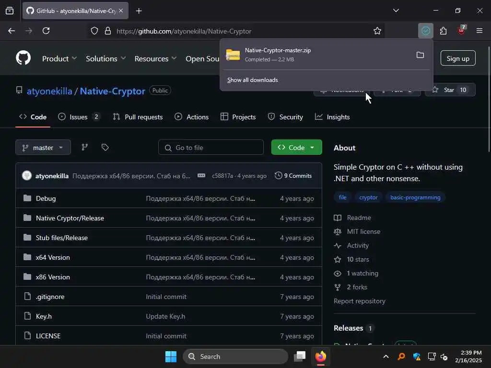This screenshot has width=491, height=368.
Task: Click the cryptor topic tag
Action: (368, 197)
